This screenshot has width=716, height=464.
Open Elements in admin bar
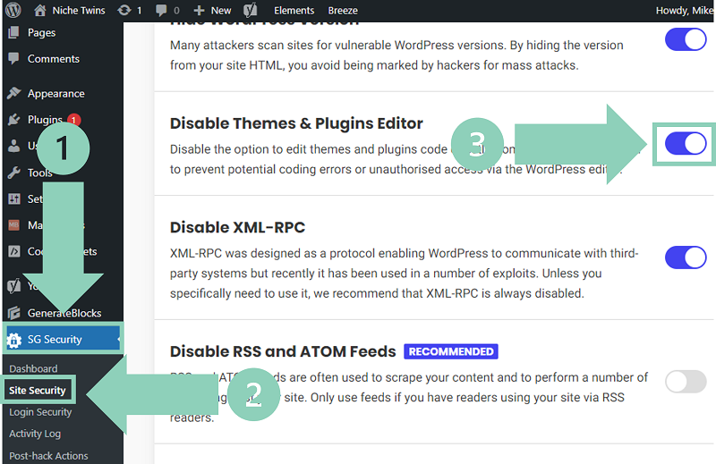[x=294, y=10]
